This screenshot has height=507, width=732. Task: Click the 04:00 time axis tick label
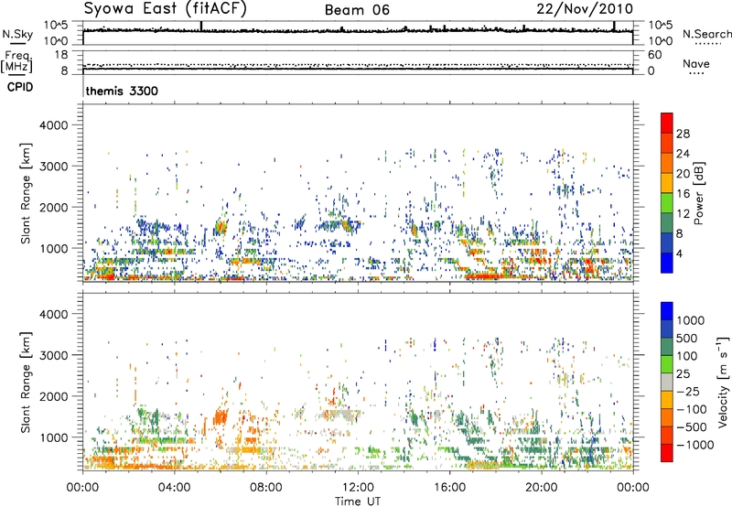click(175, 488)
